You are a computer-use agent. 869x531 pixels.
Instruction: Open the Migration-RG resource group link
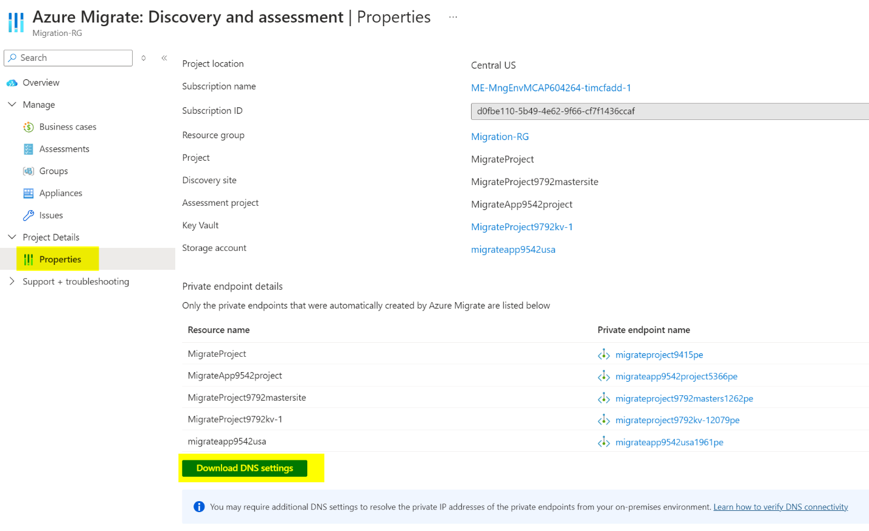click(x=500, y=137)
